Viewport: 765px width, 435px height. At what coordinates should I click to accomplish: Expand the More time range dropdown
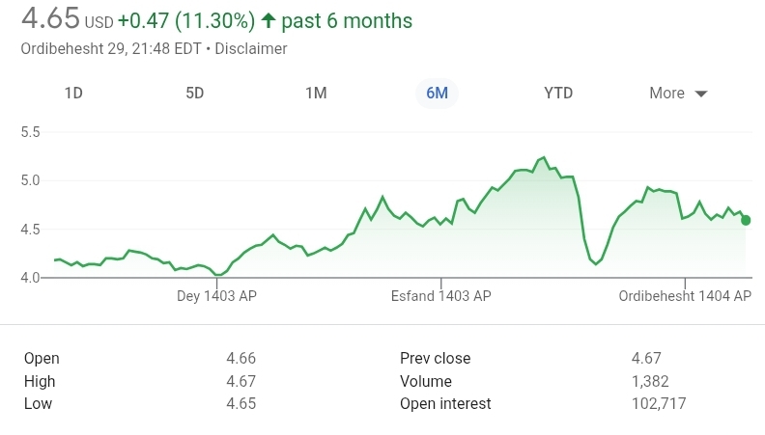[x=678, y=94]
